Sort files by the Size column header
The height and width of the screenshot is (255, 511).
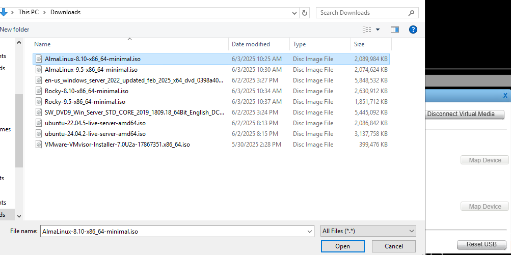[359, 44]
